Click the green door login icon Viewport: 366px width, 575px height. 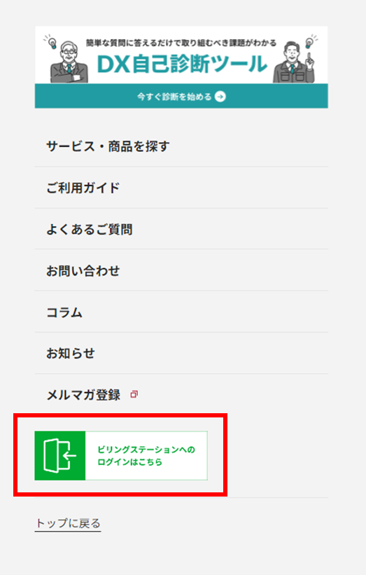(59, 455)
